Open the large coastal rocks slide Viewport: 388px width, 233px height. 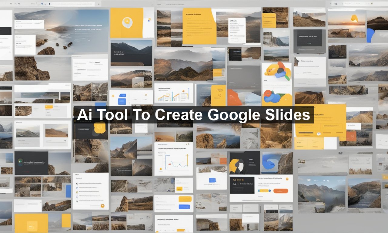[x=62, y=32]
